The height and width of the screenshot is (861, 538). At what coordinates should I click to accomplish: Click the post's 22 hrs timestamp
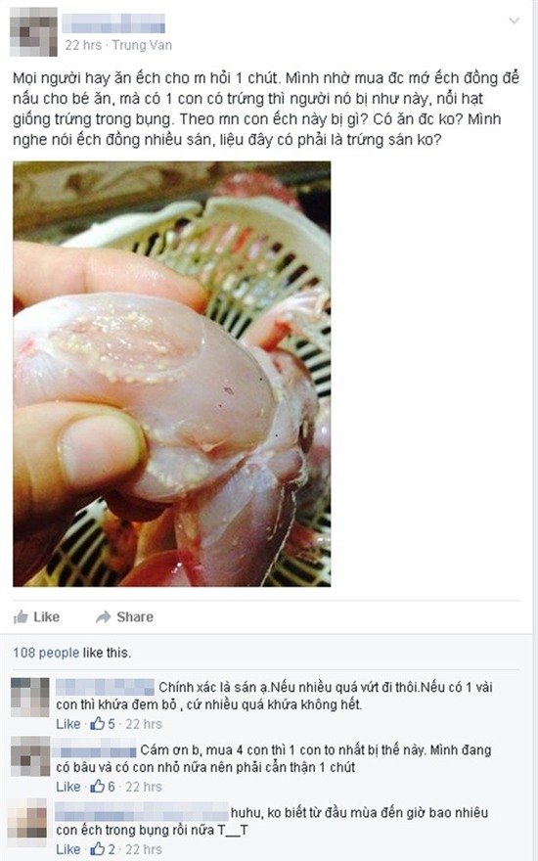83,45
